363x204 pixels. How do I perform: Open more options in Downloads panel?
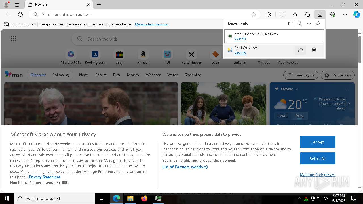[x=309, y=24]
